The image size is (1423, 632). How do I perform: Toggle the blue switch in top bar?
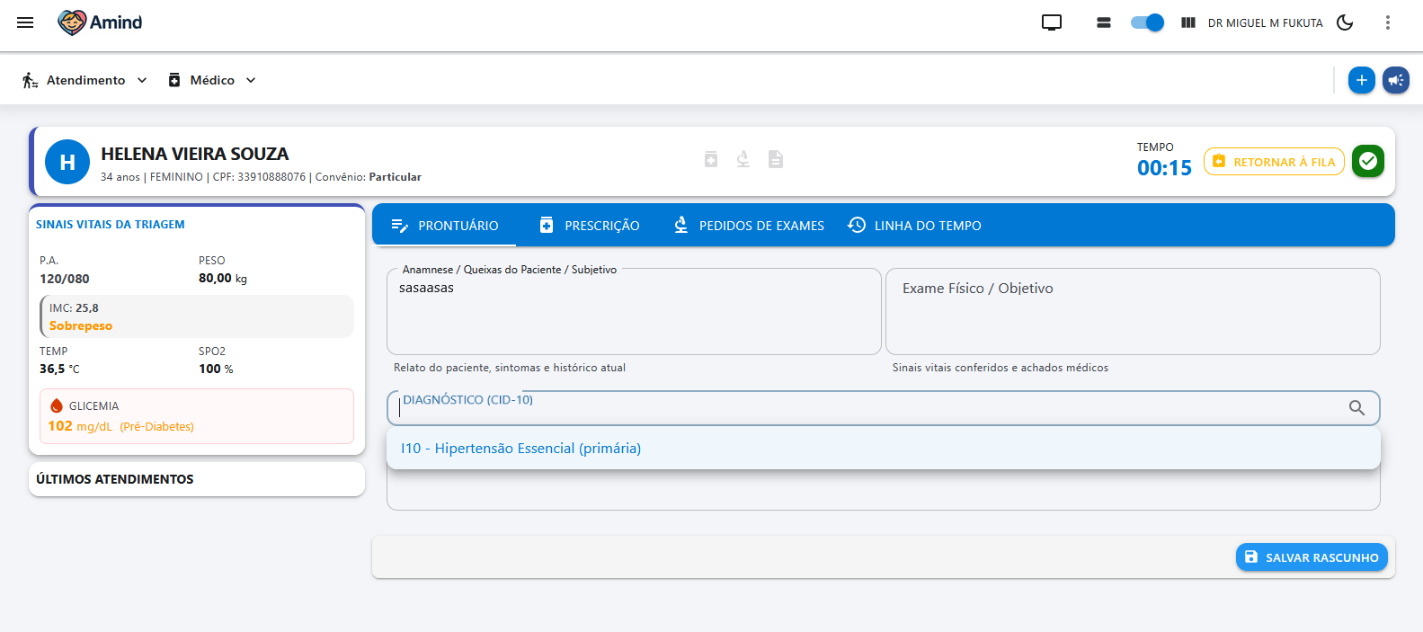click(x=1147, y=22)
